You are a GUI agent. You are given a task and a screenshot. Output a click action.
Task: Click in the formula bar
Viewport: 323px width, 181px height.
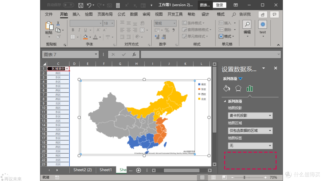208,55
